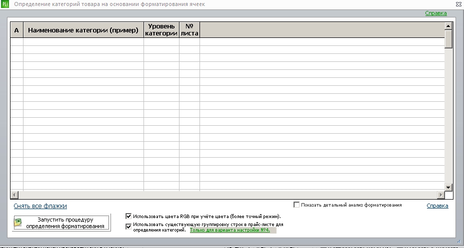Viewport: 464px width, 248px height.
Task: Click the Excel icon on run button
Action: click(x=18, y=223)
